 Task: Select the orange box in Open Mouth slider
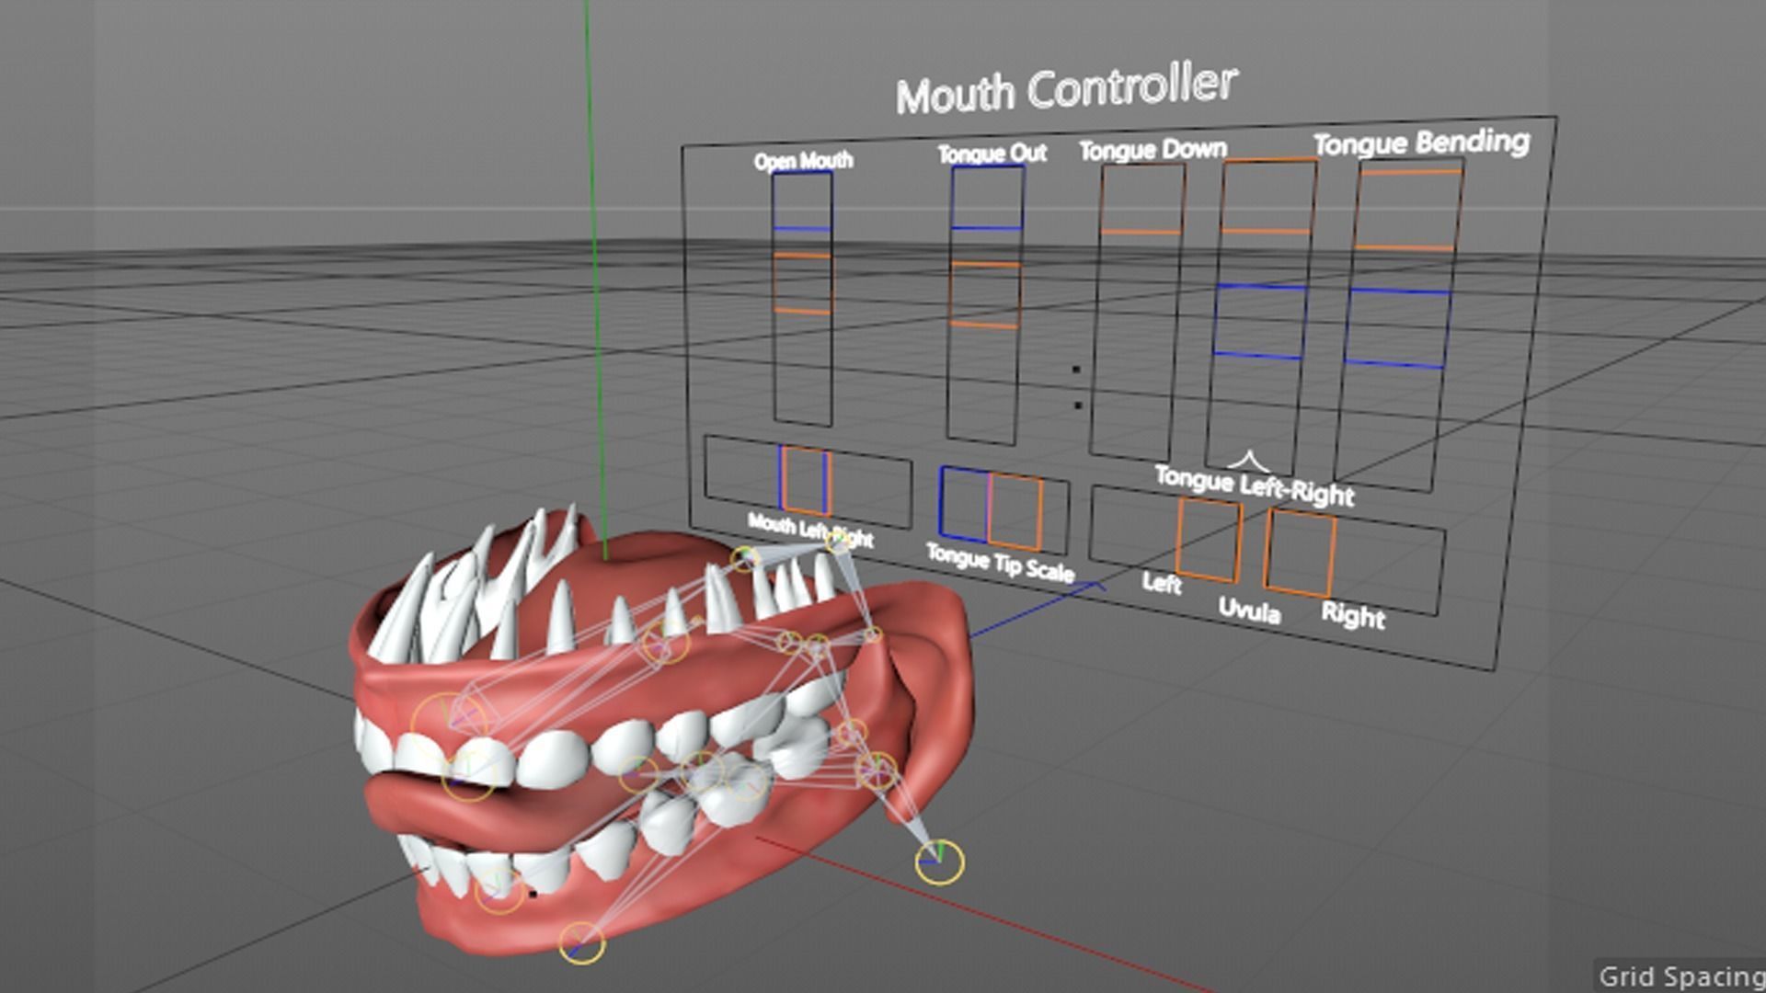click(x=802, y=283)
